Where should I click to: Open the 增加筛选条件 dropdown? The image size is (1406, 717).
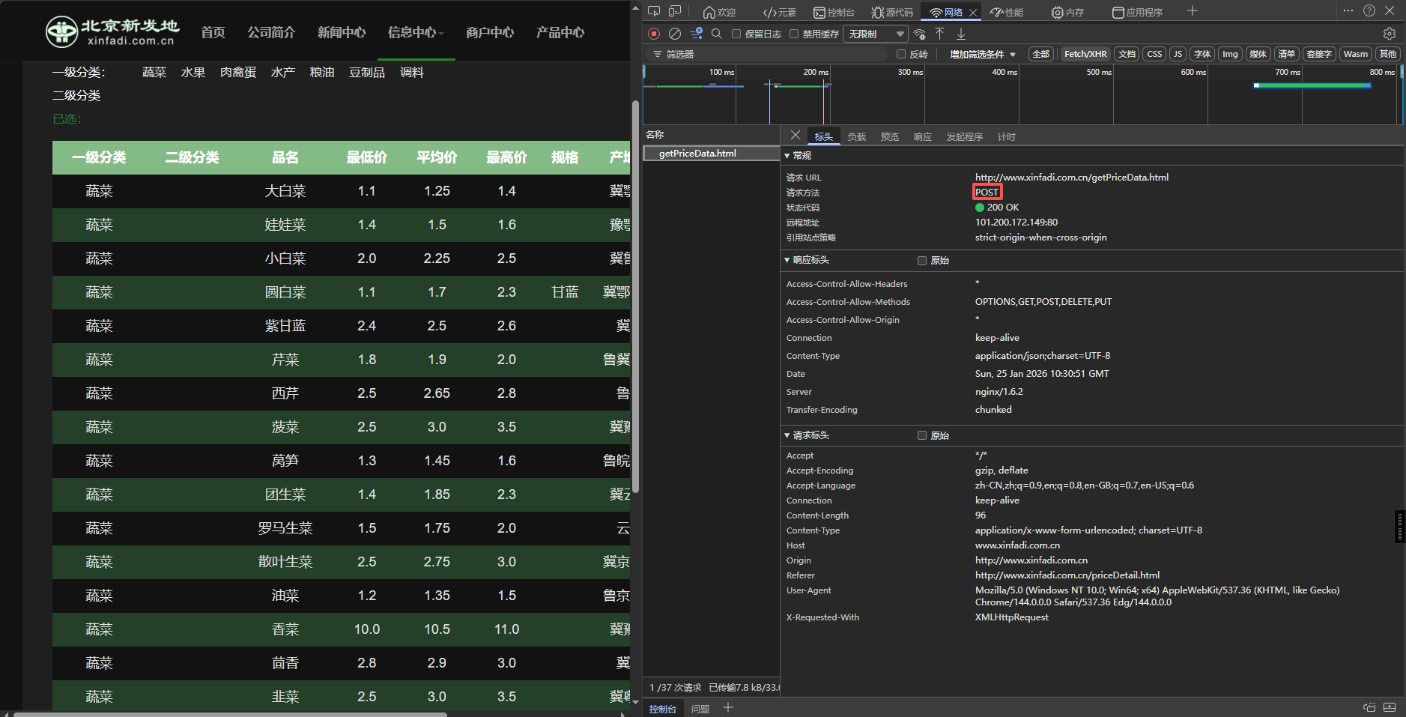coord(982,54)
